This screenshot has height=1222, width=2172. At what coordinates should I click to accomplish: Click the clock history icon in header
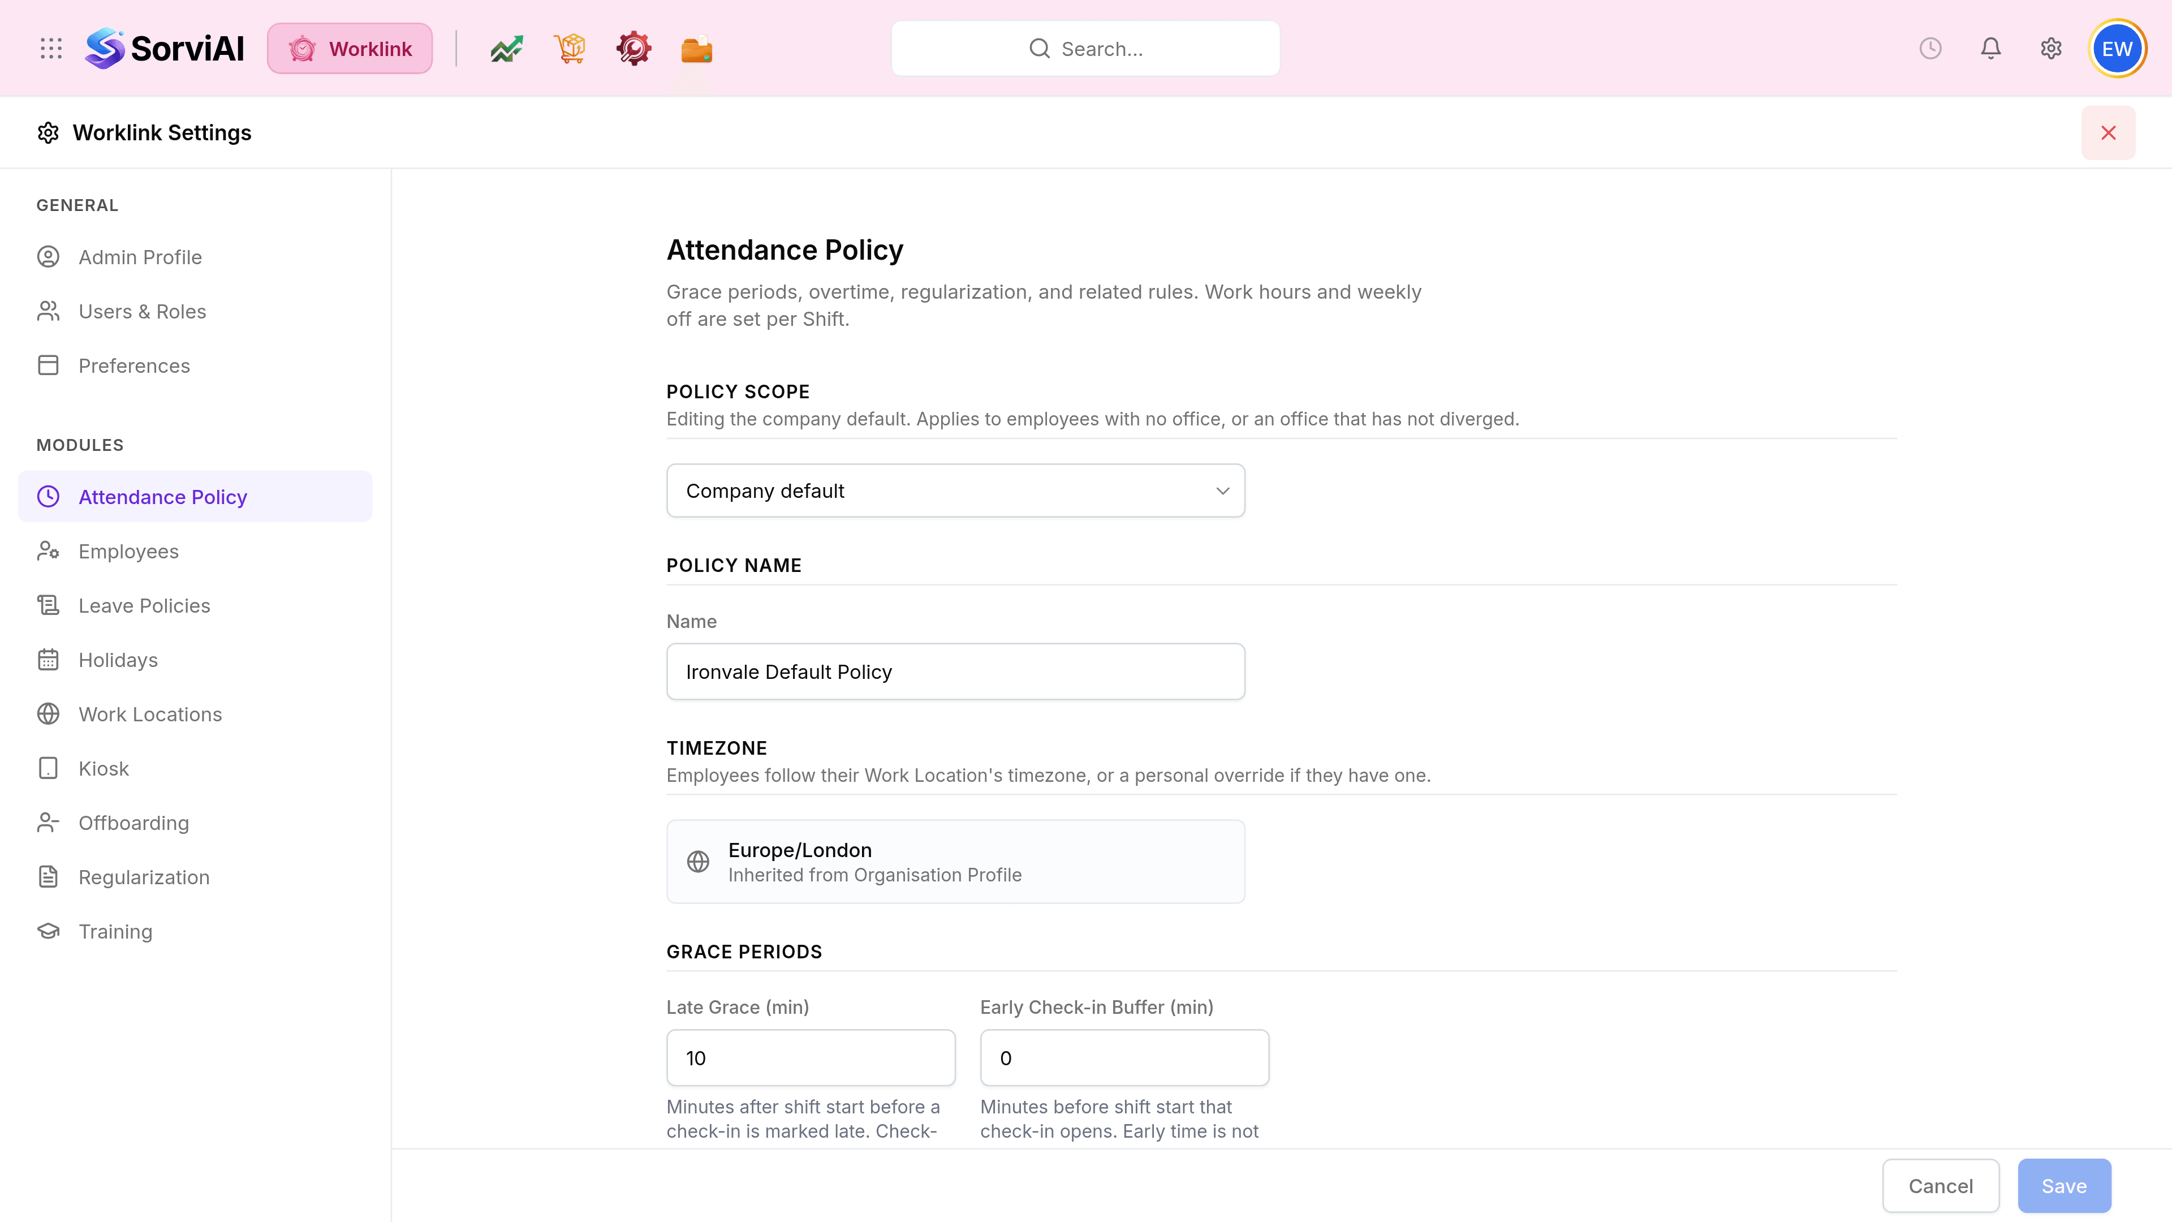pos(1930,48)
